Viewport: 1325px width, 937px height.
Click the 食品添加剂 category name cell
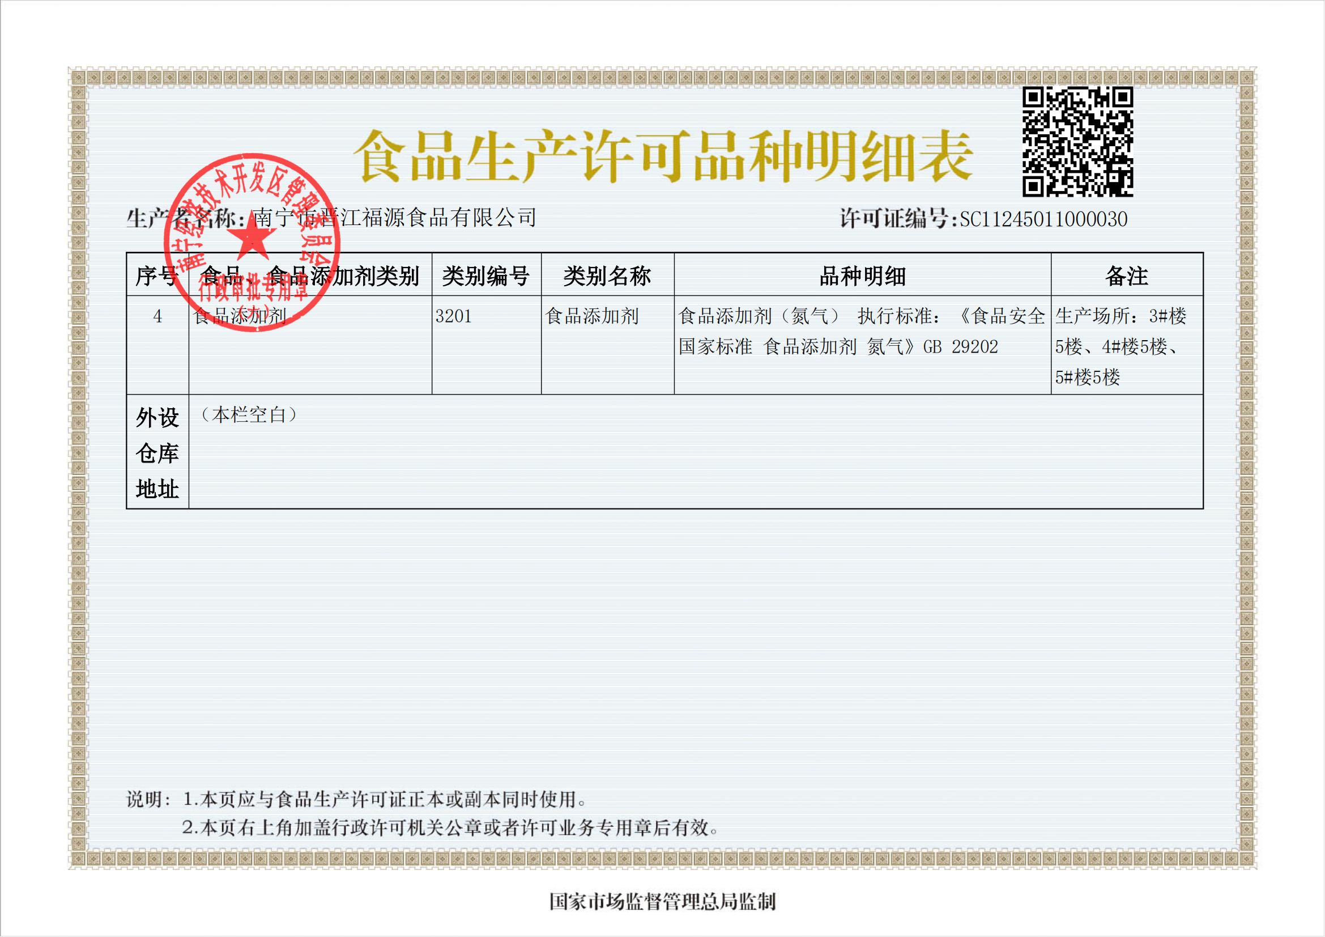point(592,316)
